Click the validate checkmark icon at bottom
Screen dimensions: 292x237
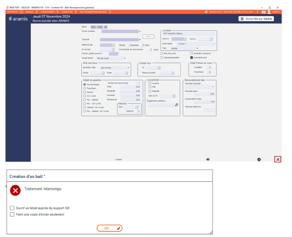[x=259, y=159]
